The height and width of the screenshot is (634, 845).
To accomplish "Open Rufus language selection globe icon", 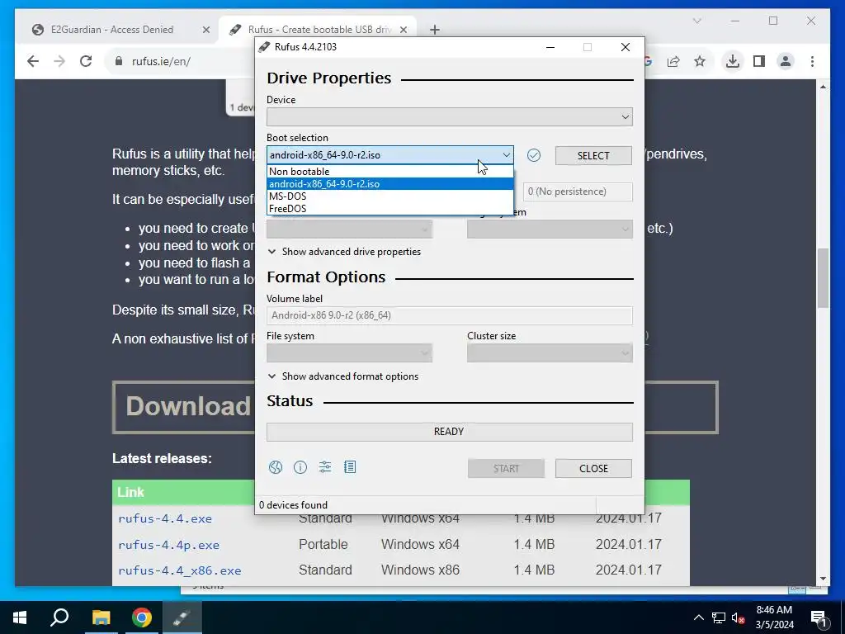I will tap(276, 467).
